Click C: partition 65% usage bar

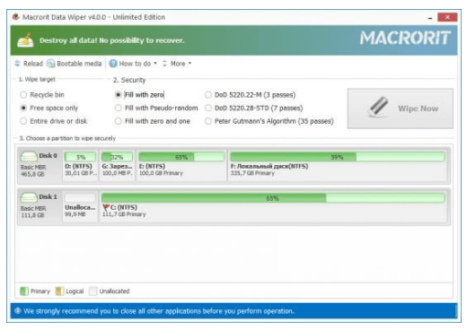tap(273, 198)
